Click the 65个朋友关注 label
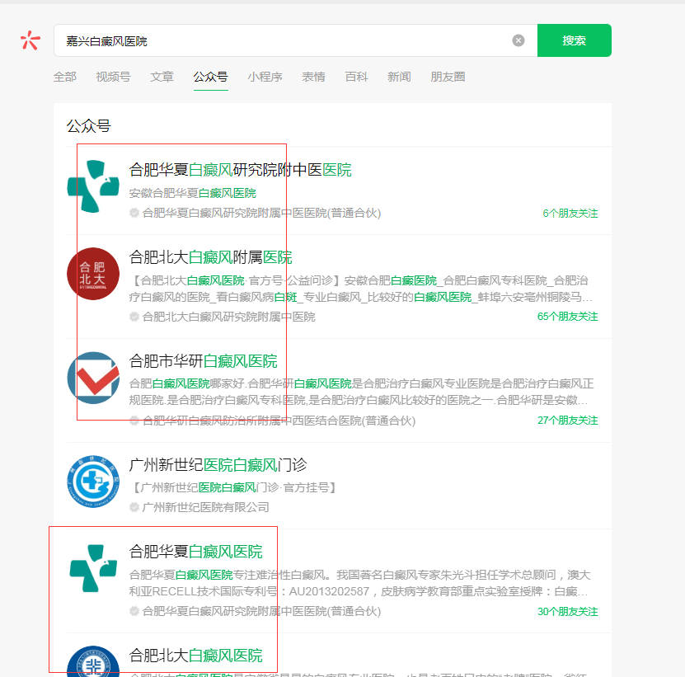Image resolution: width=685 pixels, height=677 pixels. [x=567, y=317]
